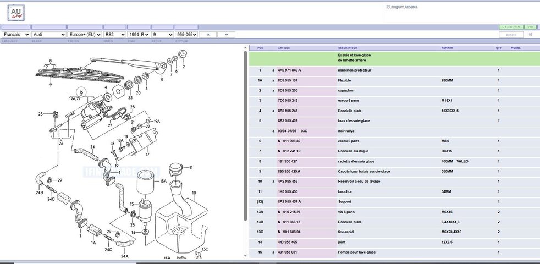
Task: Expand the region dropdown Europe+ (EU)
Action: [84, 35]
